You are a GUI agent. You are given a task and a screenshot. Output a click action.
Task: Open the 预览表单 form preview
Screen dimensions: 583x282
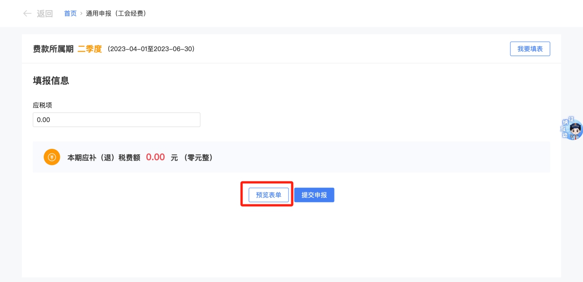tap(269, 195)
